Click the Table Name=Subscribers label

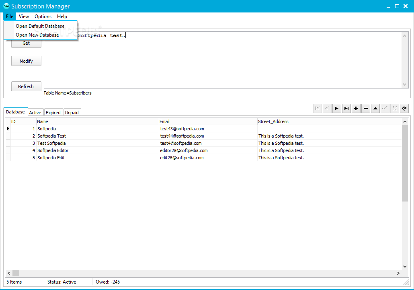coord(68,93)
